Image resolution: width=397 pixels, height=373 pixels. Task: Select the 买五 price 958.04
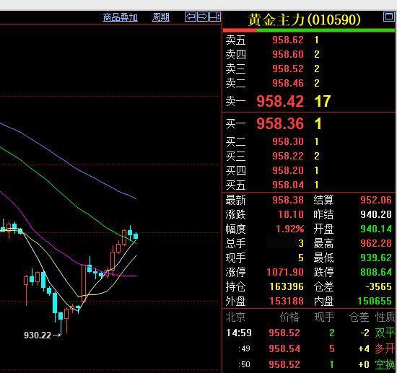pyautogui.click(x=287, y=185)
